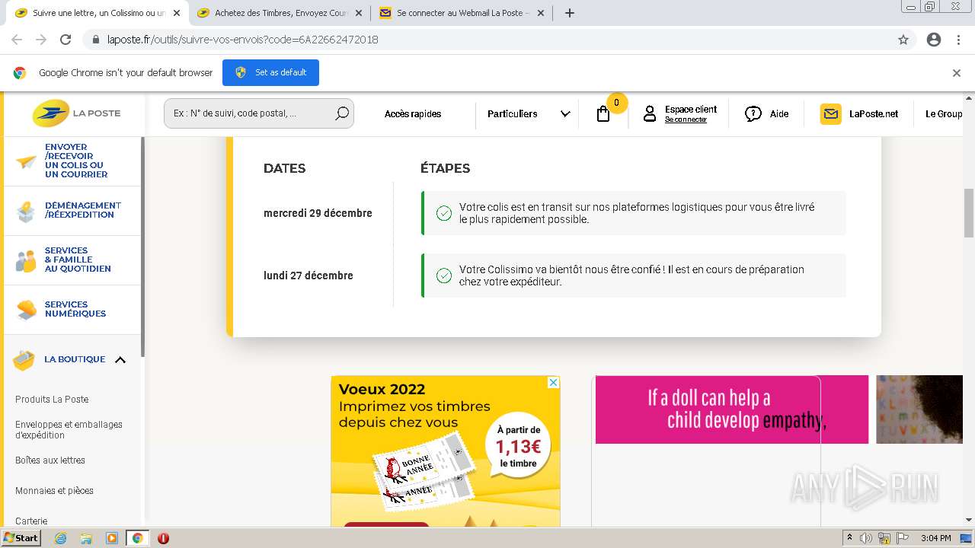The height and width of the screenshot is (548, 975).
Task: Reload the page
Action: [x=66, y=40]
